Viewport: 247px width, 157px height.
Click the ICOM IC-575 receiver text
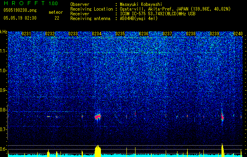click(157, 14)
